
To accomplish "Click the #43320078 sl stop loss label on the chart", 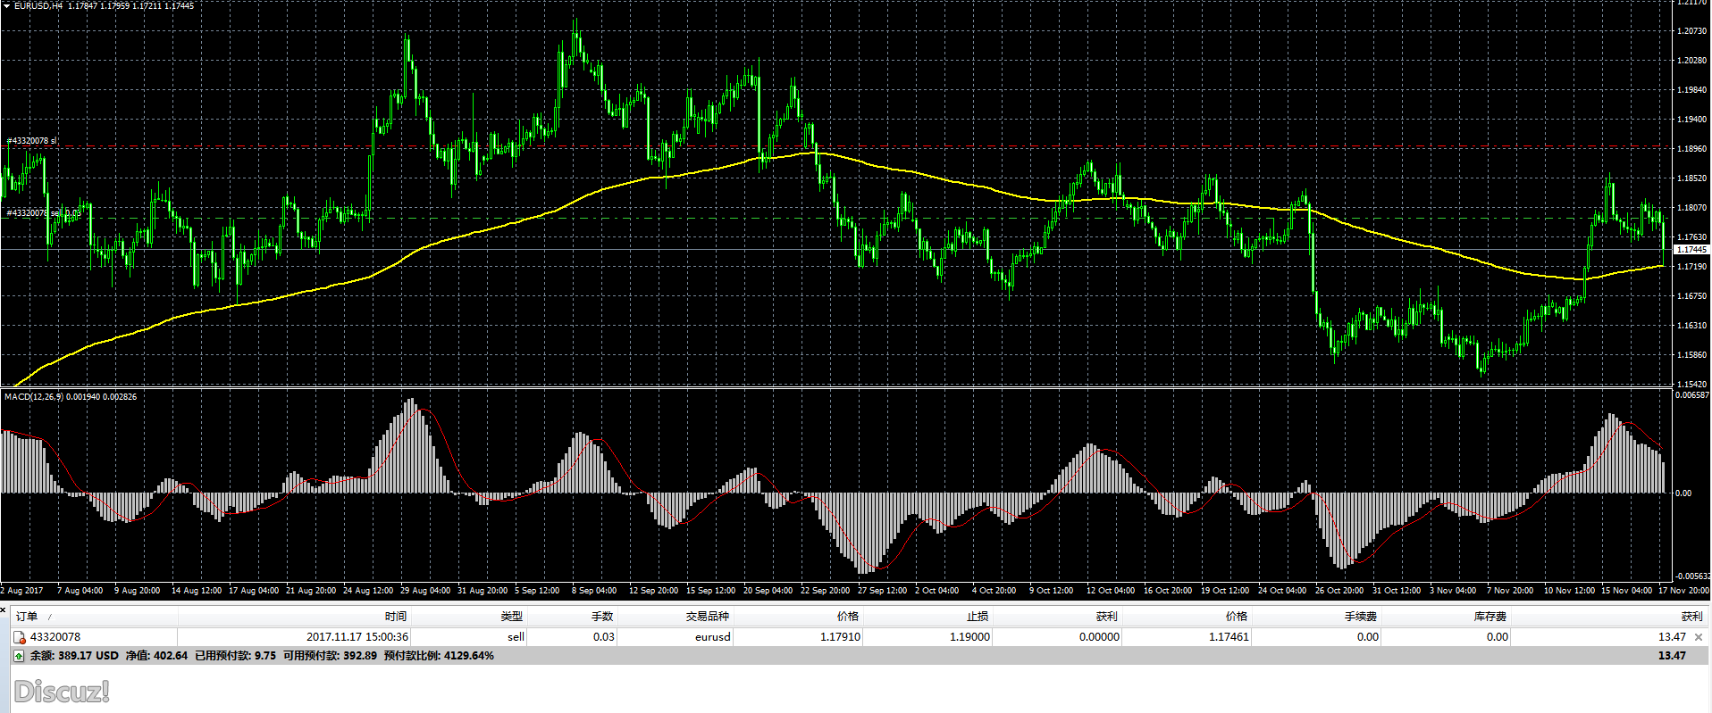I will (x=32, y=141).
